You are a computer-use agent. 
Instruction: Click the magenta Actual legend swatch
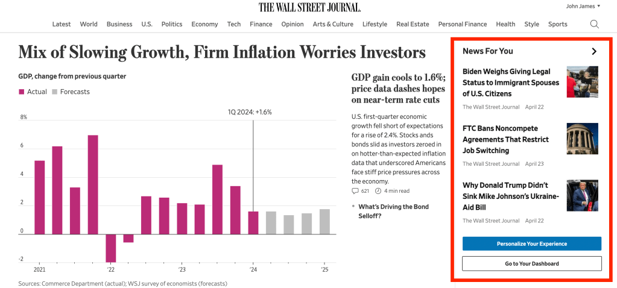[22, 92]
